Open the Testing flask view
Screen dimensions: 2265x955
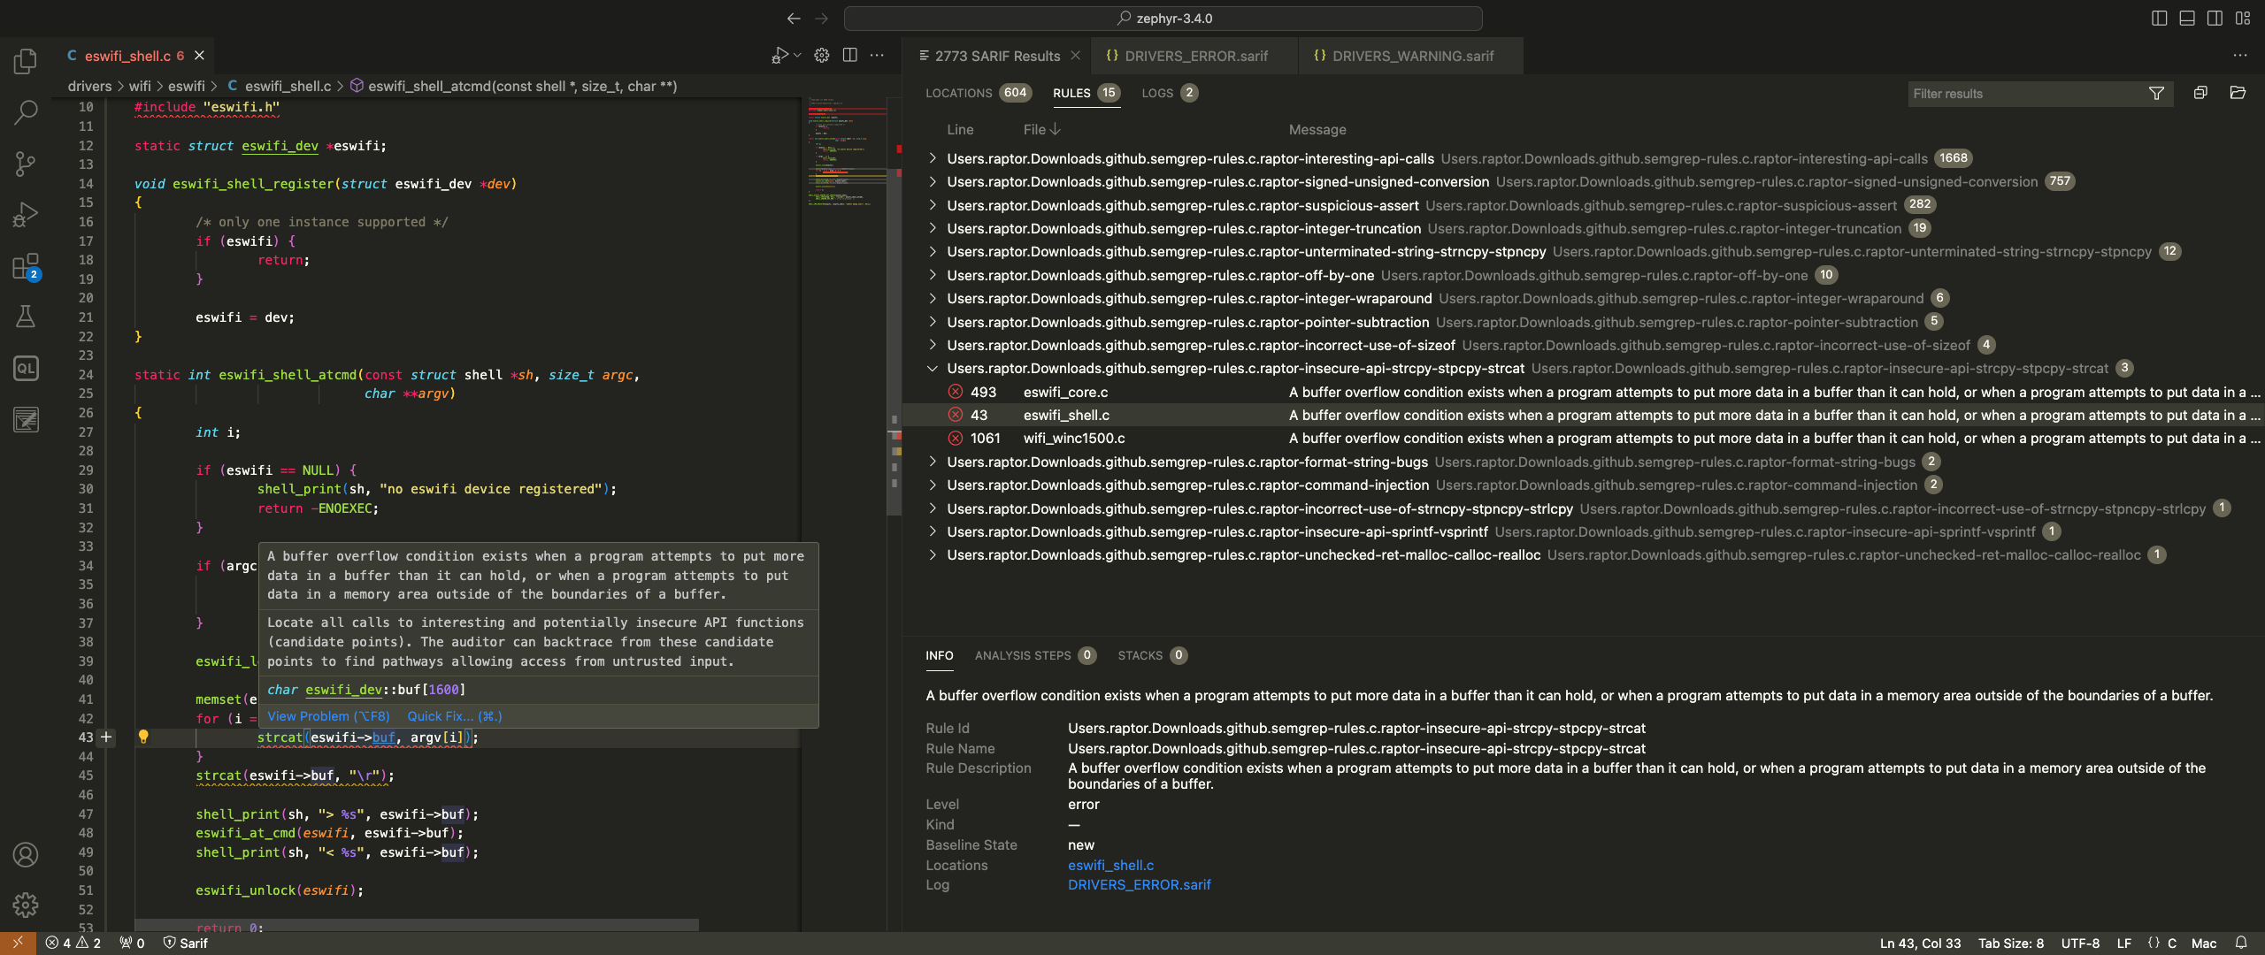26,317
